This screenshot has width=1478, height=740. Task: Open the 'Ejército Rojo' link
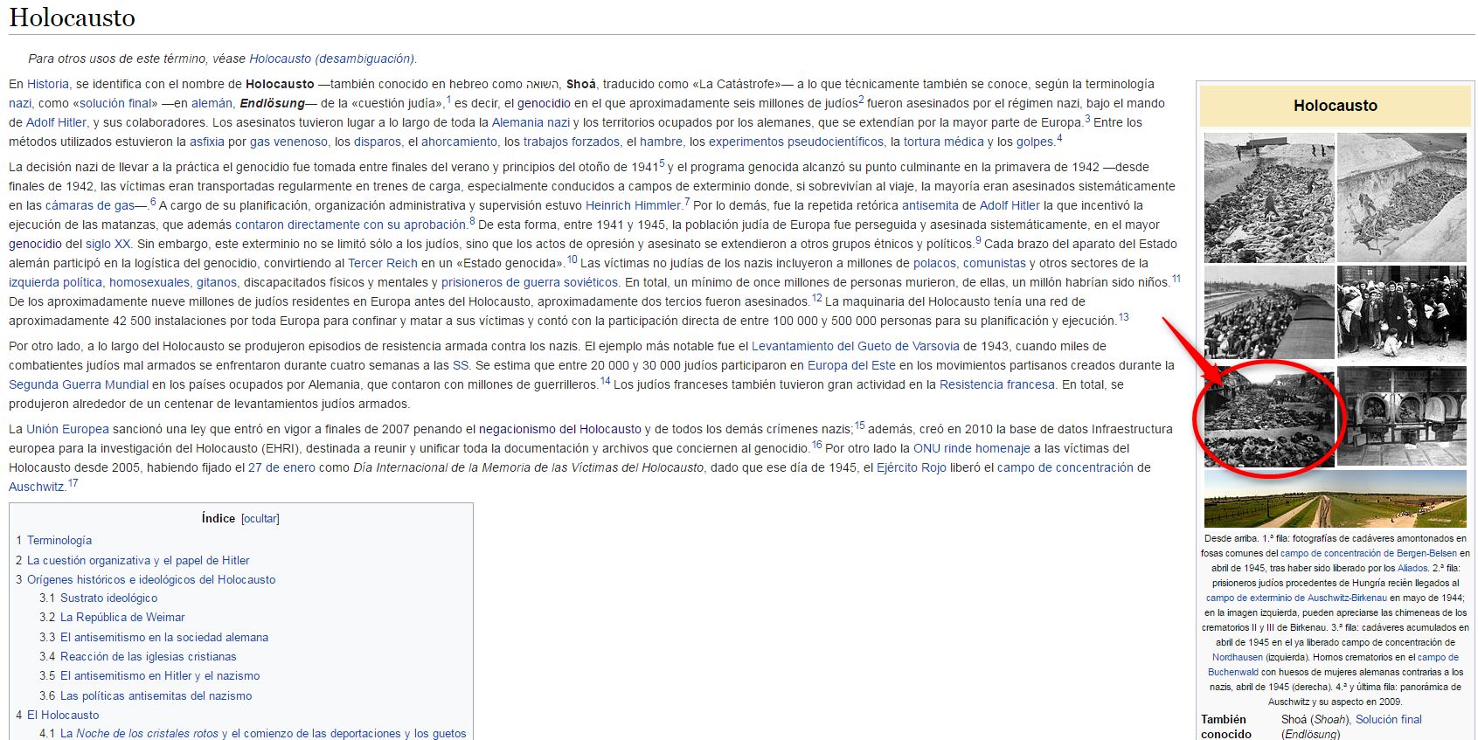click(911, 467)
